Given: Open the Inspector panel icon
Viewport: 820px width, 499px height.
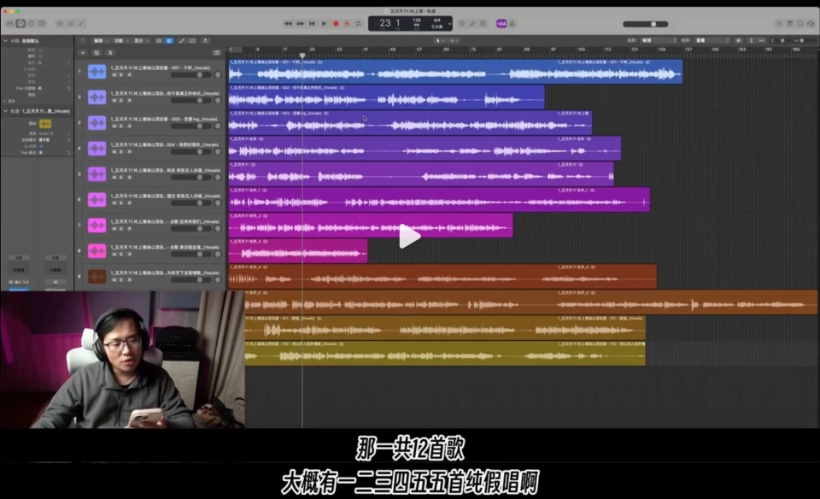Looking at the screenshot, I should pyautogui.click(x=20, y=24).
